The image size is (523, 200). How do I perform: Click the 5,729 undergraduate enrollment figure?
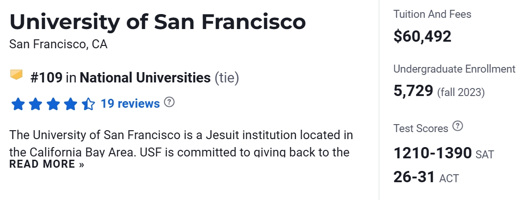[x=413, y=91]
